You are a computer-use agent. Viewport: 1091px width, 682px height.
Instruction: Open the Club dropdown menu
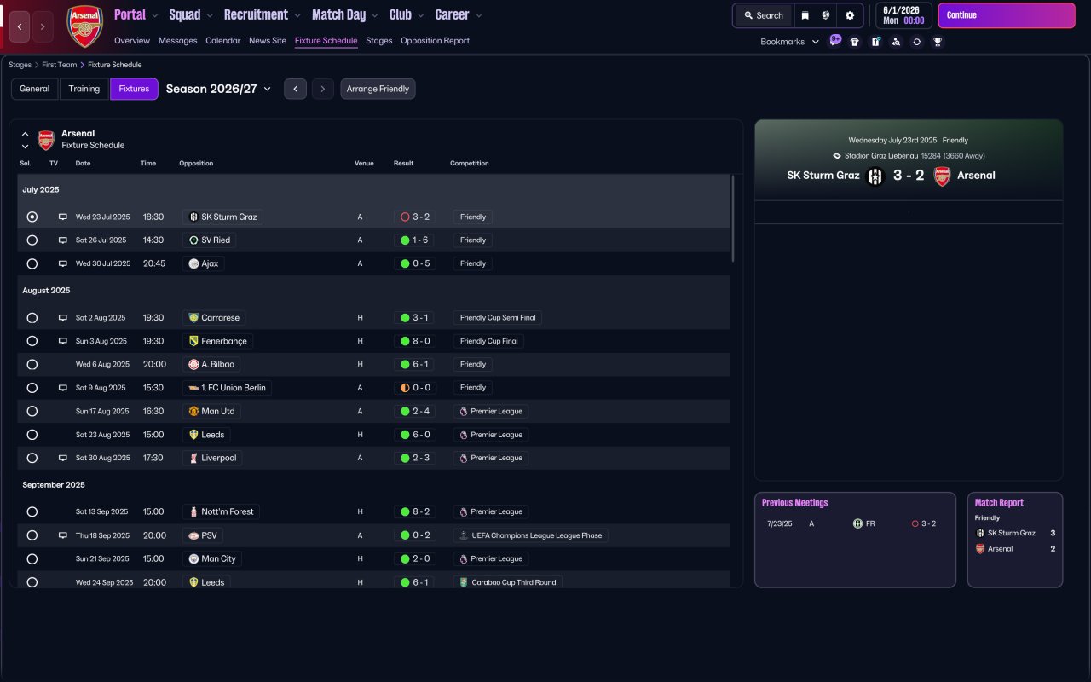[407, 14]
